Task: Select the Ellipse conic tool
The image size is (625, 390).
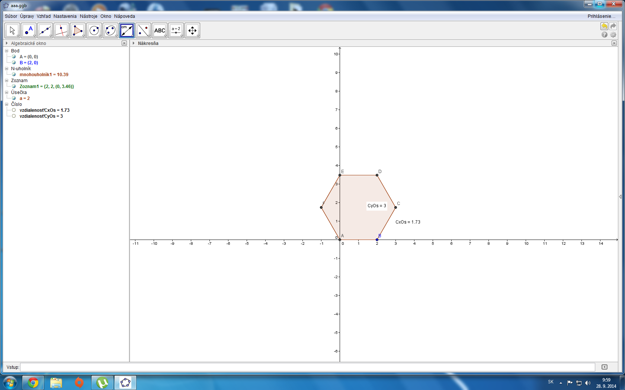Action: [x=110, y=30]
